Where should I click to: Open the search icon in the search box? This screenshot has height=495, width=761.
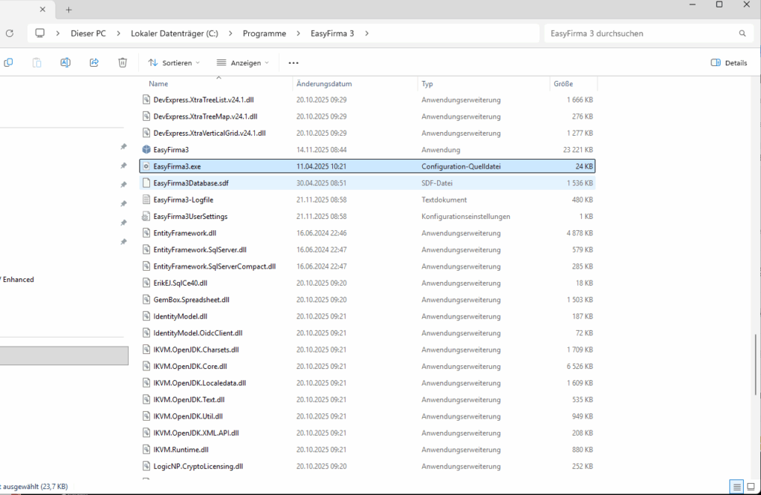point(742,33)
